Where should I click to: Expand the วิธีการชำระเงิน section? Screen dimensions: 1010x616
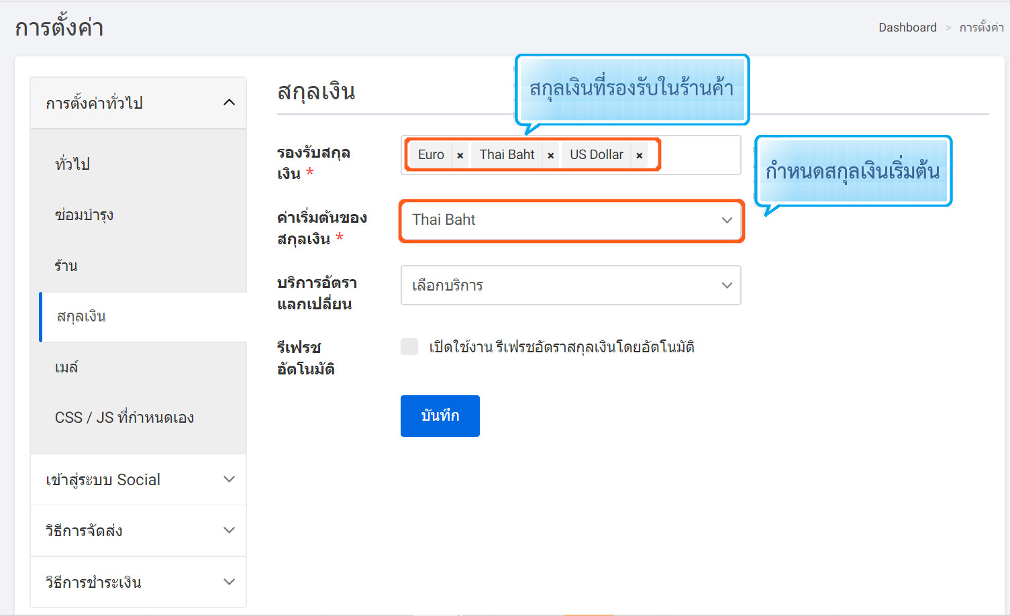coord(138,582)
